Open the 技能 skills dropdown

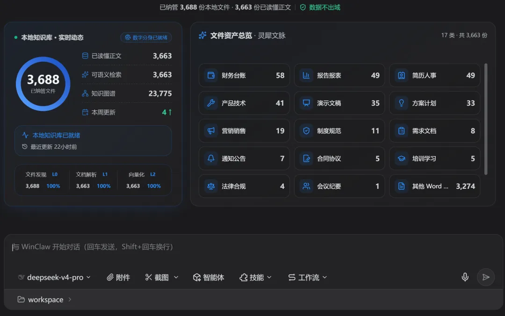255,277
